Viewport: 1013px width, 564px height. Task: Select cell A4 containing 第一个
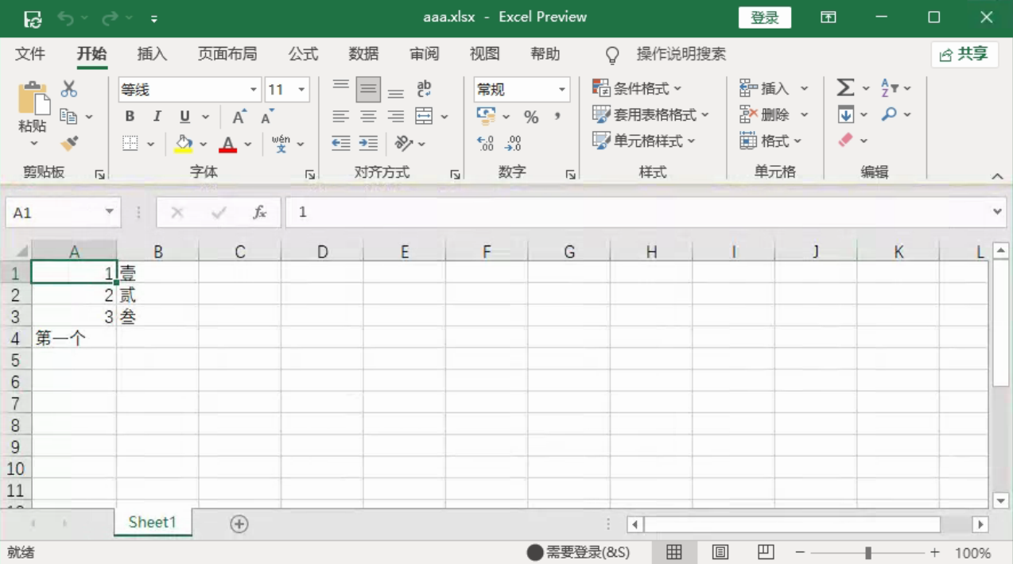coord(74,338)
